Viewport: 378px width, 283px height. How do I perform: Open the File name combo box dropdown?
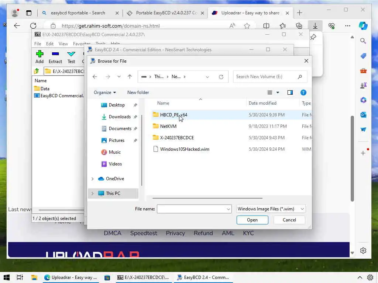(228, 209)
